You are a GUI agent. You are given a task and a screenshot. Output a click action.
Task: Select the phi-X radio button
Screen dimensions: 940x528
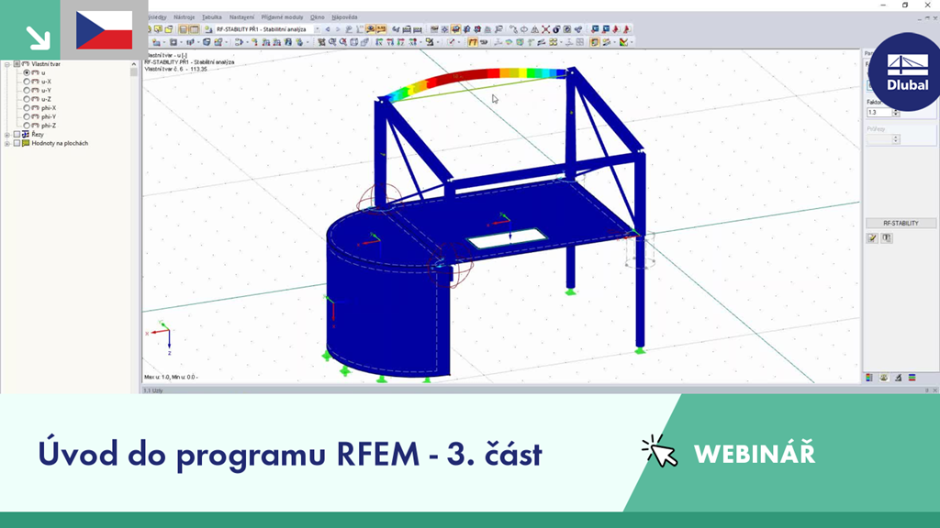pyautogui.click(x=27, y=108)
